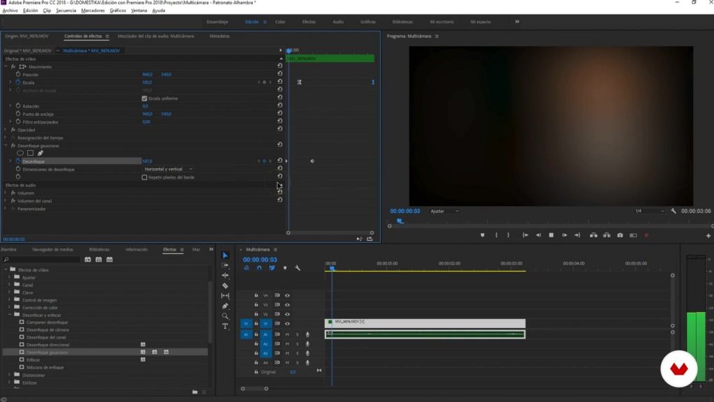Switch to the Color workspace

click(280, 22)
